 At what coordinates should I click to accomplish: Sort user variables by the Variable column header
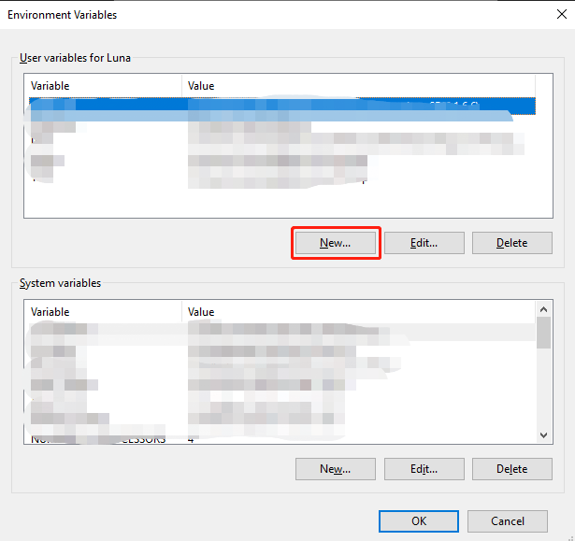click(x=103, y=86)
